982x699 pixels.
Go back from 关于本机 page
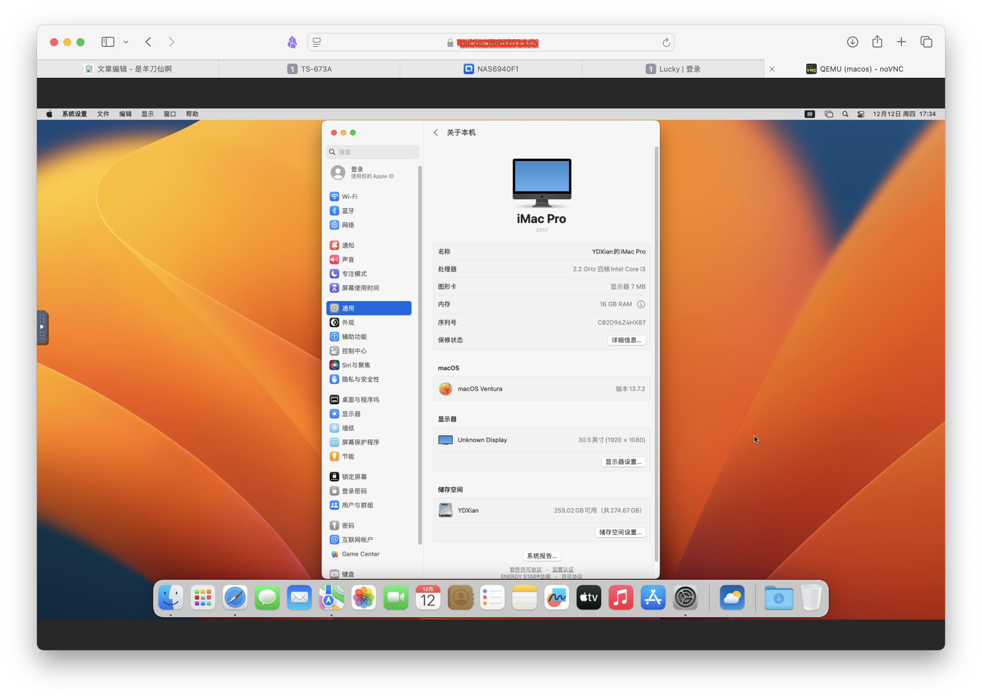point(436,133)
